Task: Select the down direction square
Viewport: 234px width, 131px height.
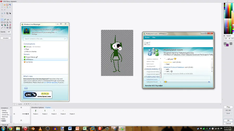Action: [21, 120]
